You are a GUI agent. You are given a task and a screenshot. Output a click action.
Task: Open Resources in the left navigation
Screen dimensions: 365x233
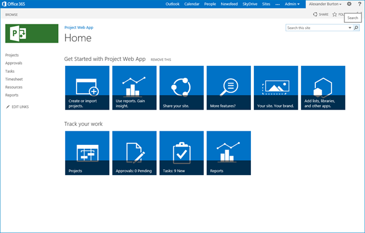pyautogui.click(x=14, y=87)
